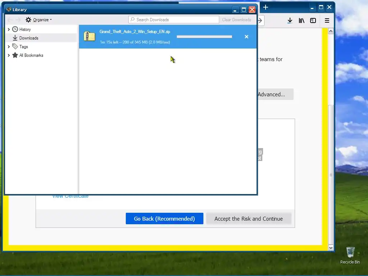The height and width of the screenshot is (276, 368).
Task: Close the Firefox window
Action: [x=329, y=7]
